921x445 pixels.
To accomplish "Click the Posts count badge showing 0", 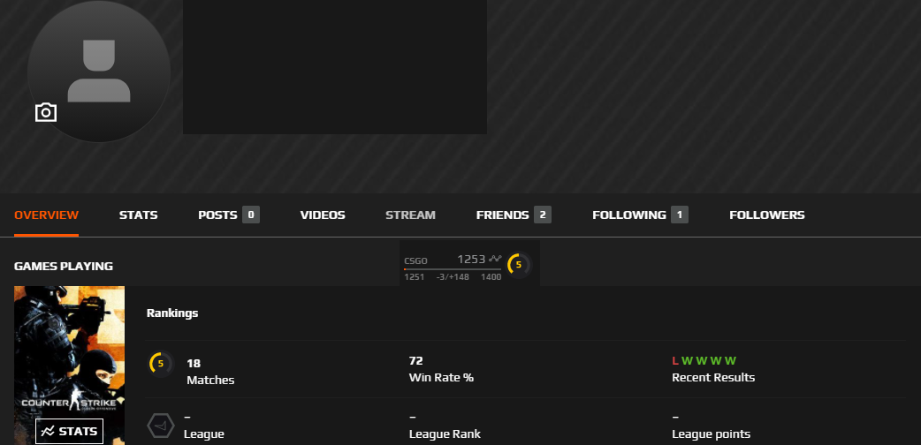I will tap(251, 215).
